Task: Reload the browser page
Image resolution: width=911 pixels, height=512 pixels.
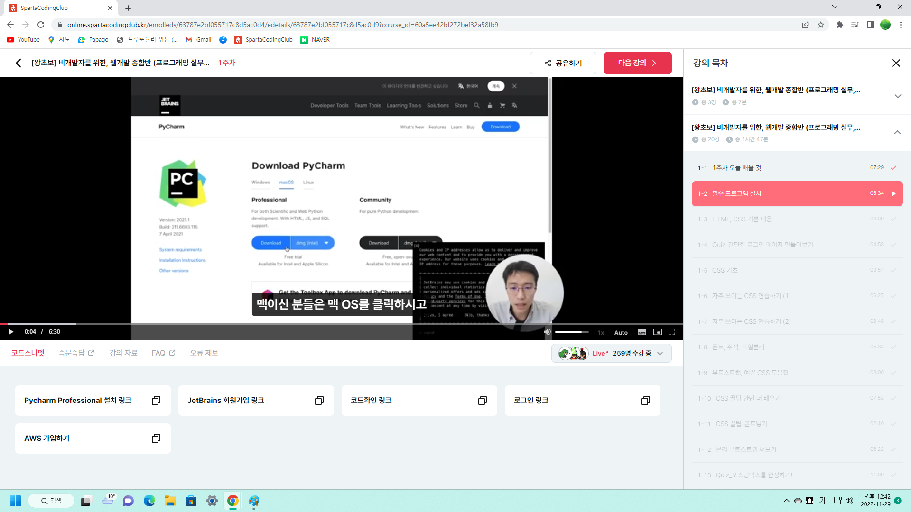Action: 41,25
